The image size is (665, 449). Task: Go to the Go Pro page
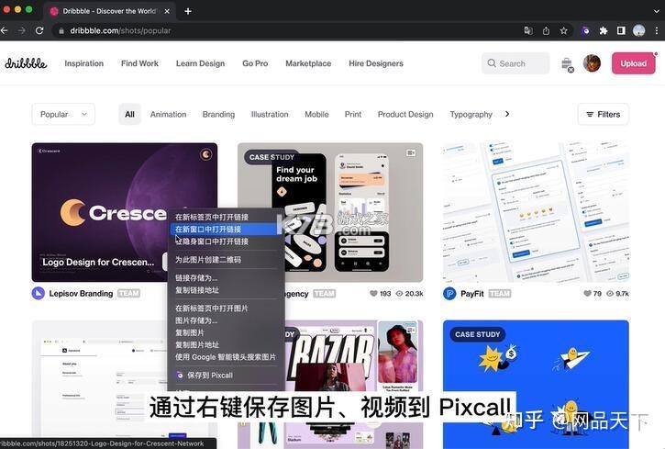pyautogui.click(x=255, y=63)
